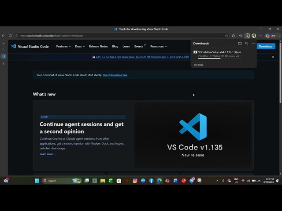Expand the Docs dropdown menu
282x211 pixels.
80,46
